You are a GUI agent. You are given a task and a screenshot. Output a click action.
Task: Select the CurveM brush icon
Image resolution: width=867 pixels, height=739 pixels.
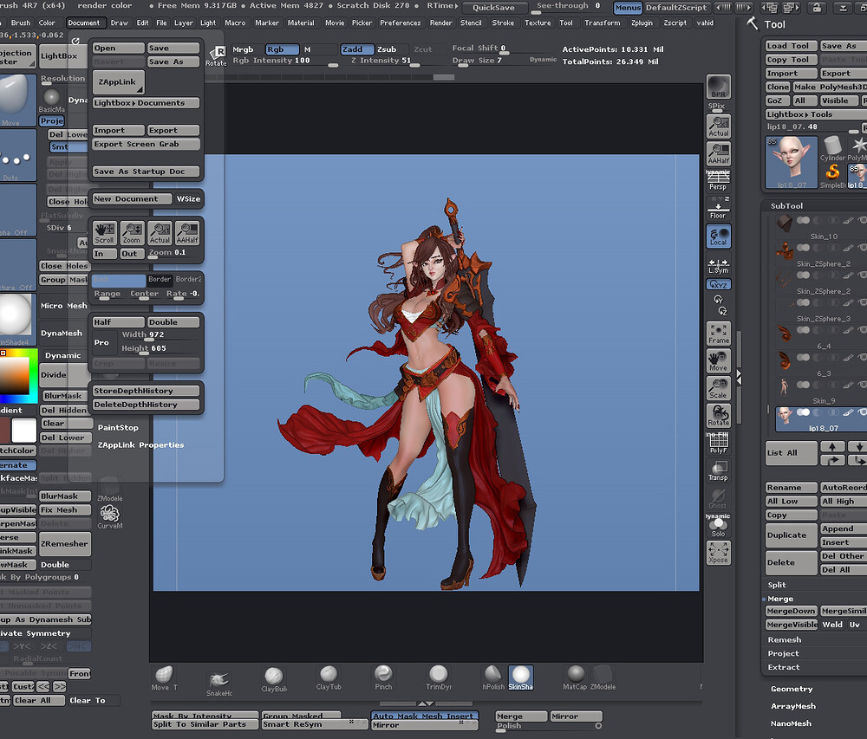(109, 517)
